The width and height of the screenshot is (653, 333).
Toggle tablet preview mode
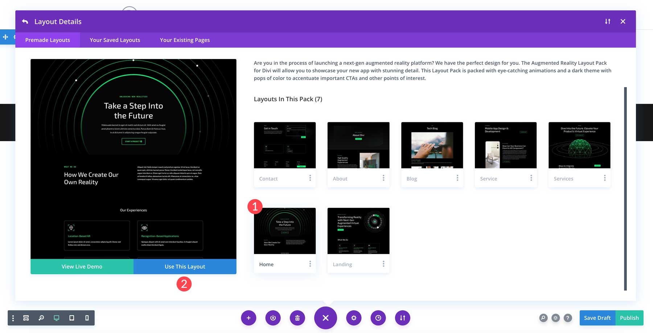pyautogui.click(x=71, y=318)
